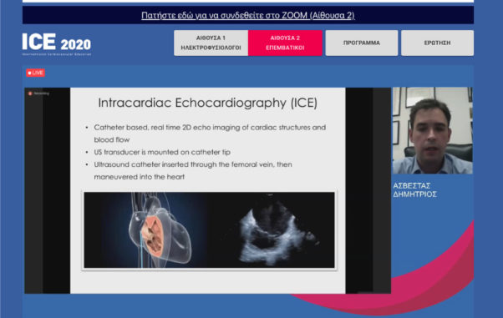Click the ΕΡΩΤΗΣΗ button

[437, 43]
